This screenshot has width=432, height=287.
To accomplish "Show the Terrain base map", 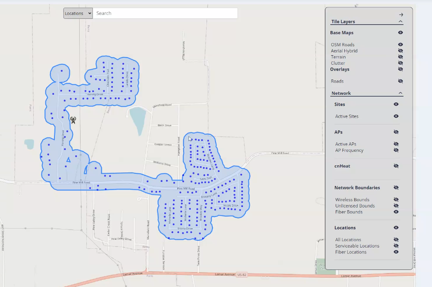I will click(x=400, y=57).
